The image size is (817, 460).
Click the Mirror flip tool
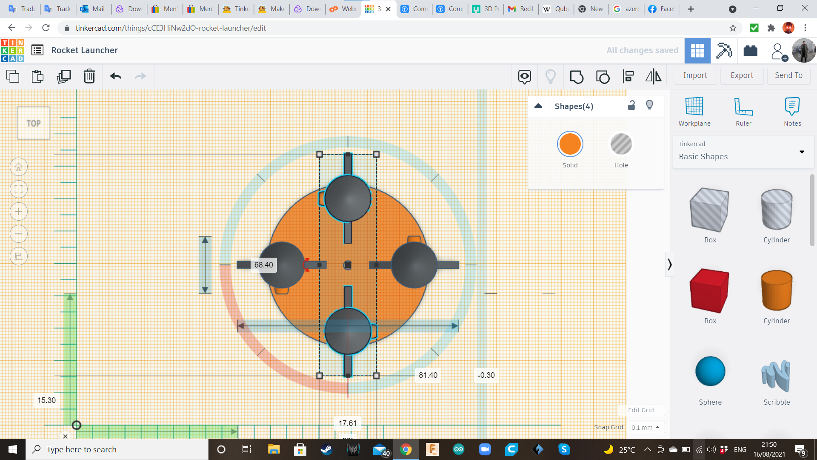(x=654, y=76)
